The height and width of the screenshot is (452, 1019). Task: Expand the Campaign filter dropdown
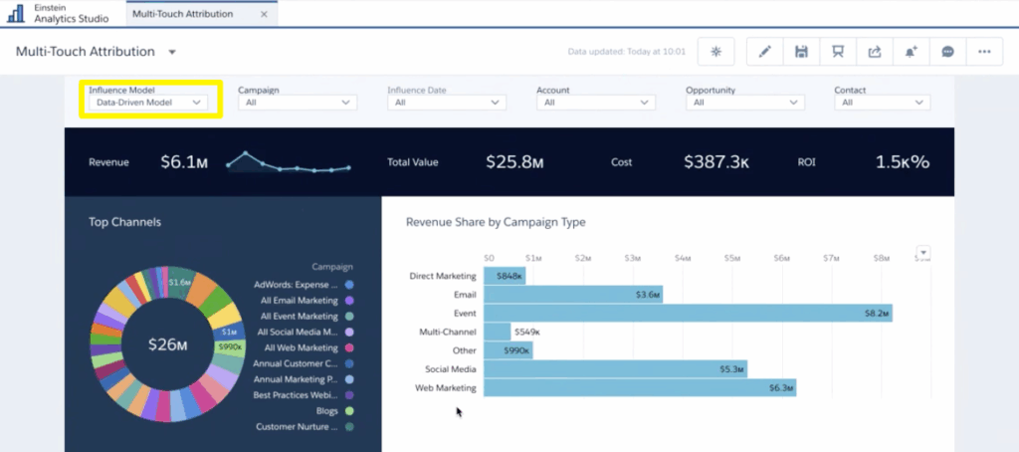(x=298, y=103)
